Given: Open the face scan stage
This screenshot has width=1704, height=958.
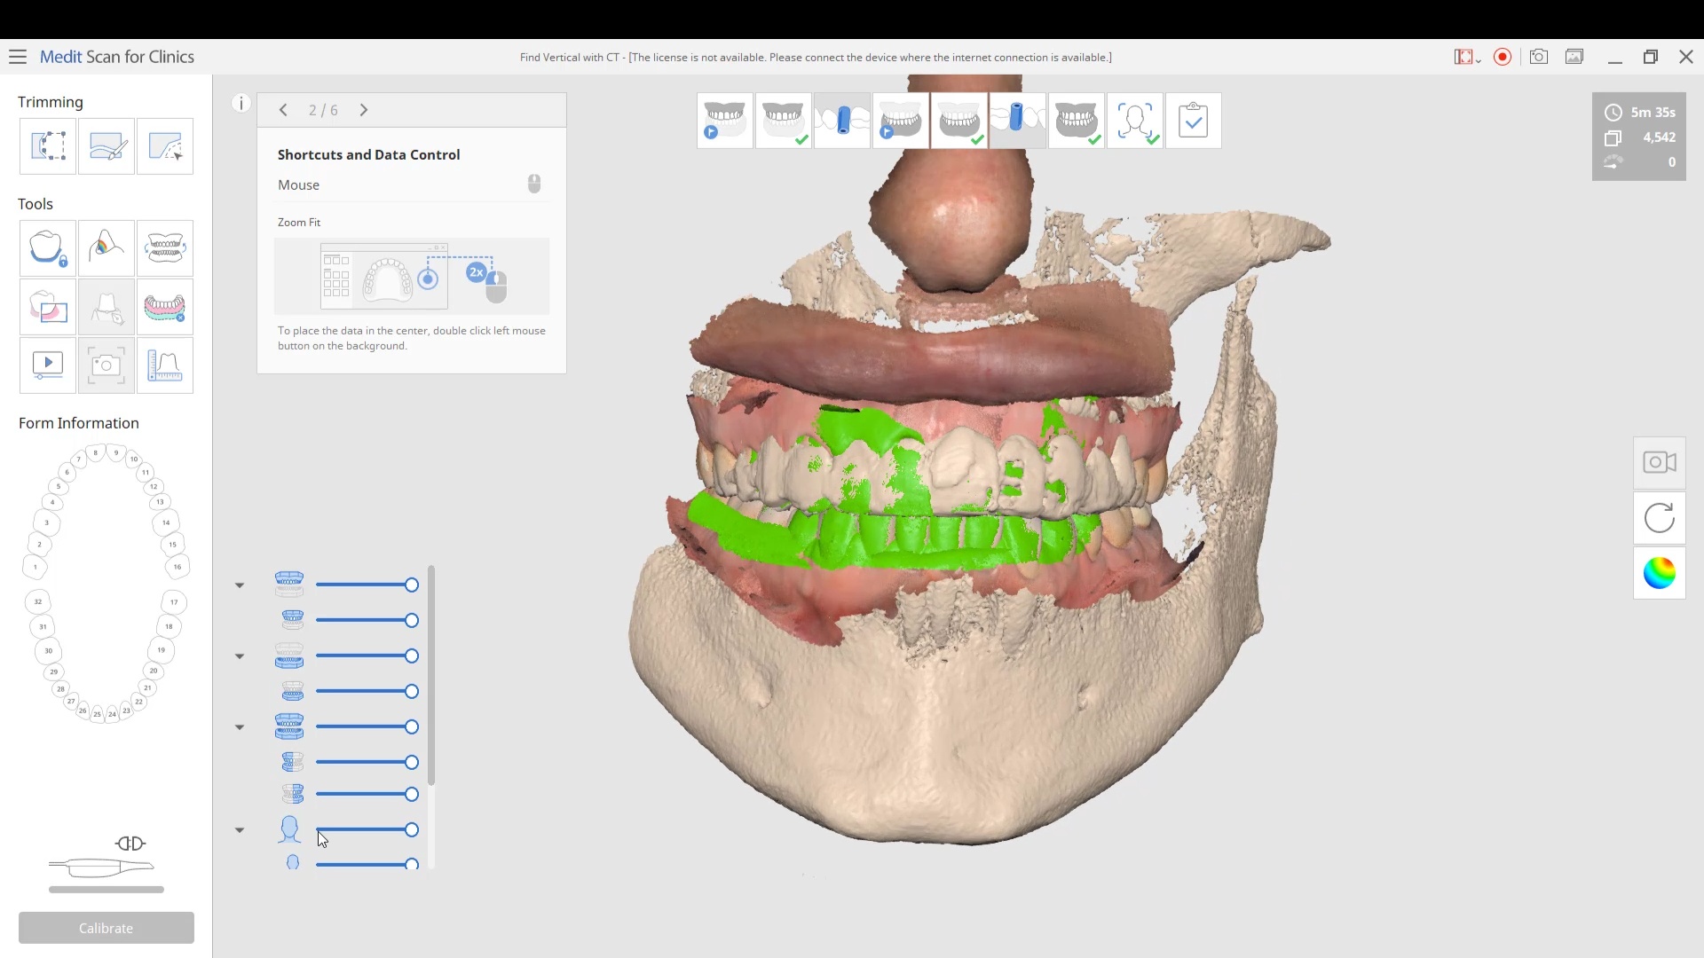Looking at the screenshot, I should 1134,120.
